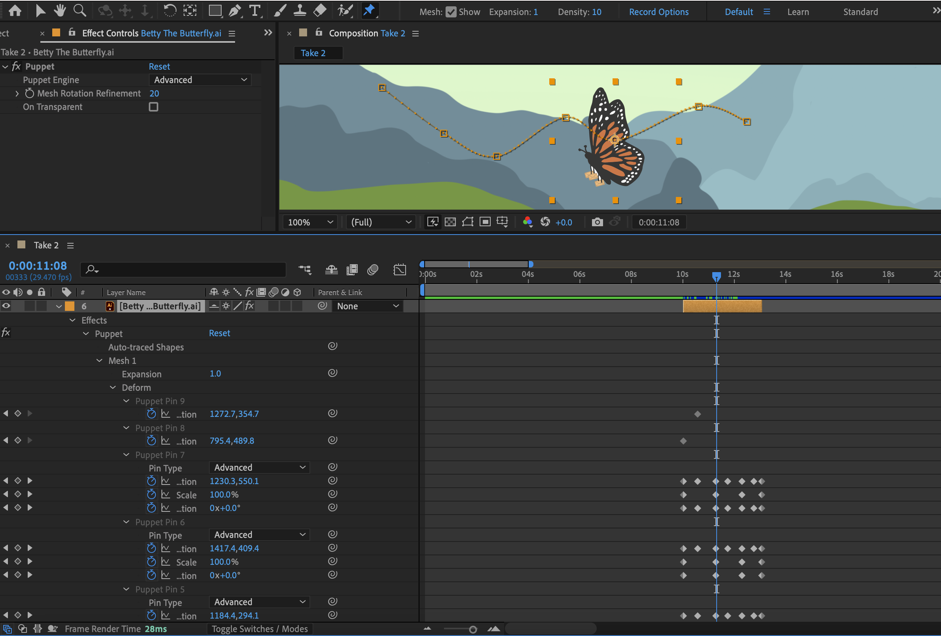This screenshot has height=636, width=941.
Task: Click the current timecode 0:00:11:08 field
Action: (x=38, y=265)
